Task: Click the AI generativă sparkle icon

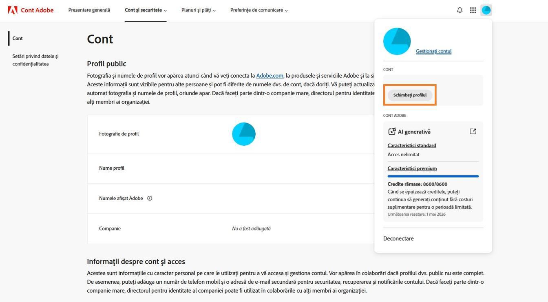Action: coord(392,131)
